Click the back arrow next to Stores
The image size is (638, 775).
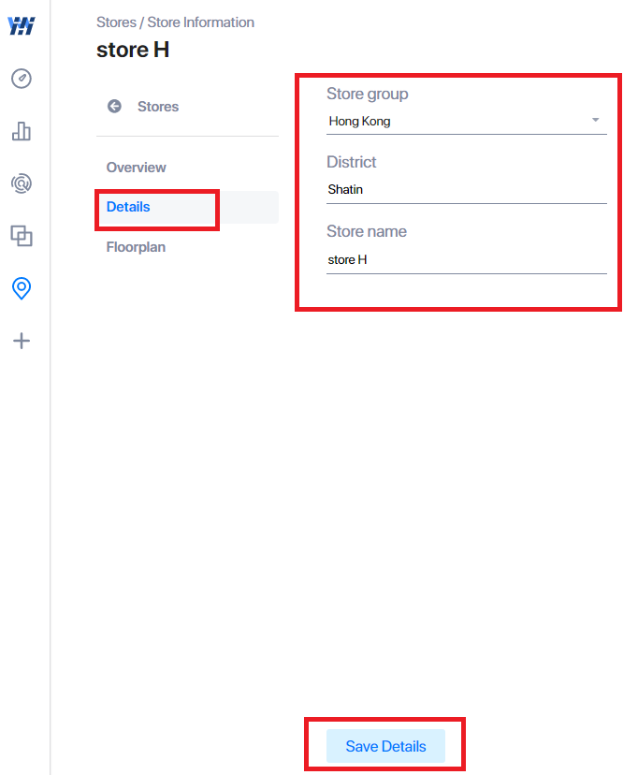tap(114, 107)
